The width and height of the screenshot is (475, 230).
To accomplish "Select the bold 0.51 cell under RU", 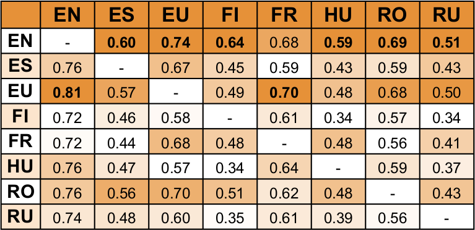I will coord(447,41).
